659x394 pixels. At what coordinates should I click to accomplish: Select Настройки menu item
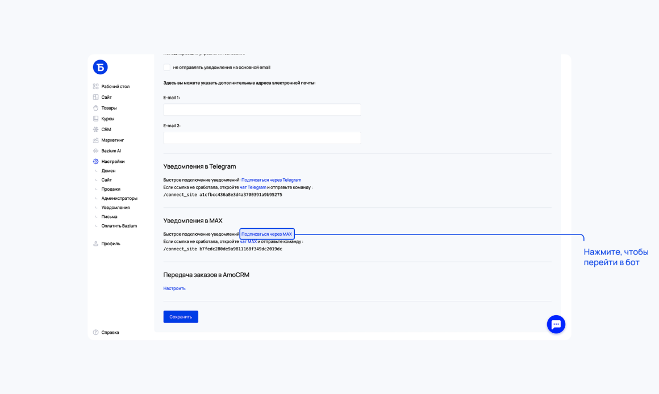[x=112, y=161]
